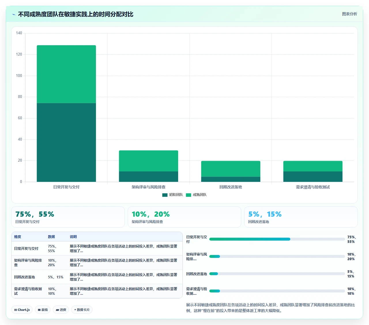Screen dimensions: 369x325
Task: Click the pulse icon beside the chart title
Action: pyautogui.click(x=14, y=14)
